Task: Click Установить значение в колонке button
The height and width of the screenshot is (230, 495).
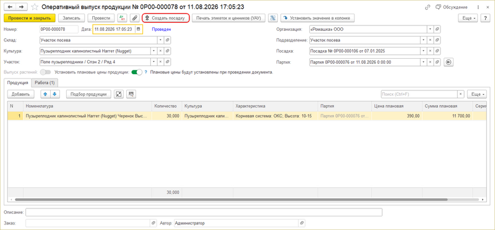Action: tap(317, 19)
